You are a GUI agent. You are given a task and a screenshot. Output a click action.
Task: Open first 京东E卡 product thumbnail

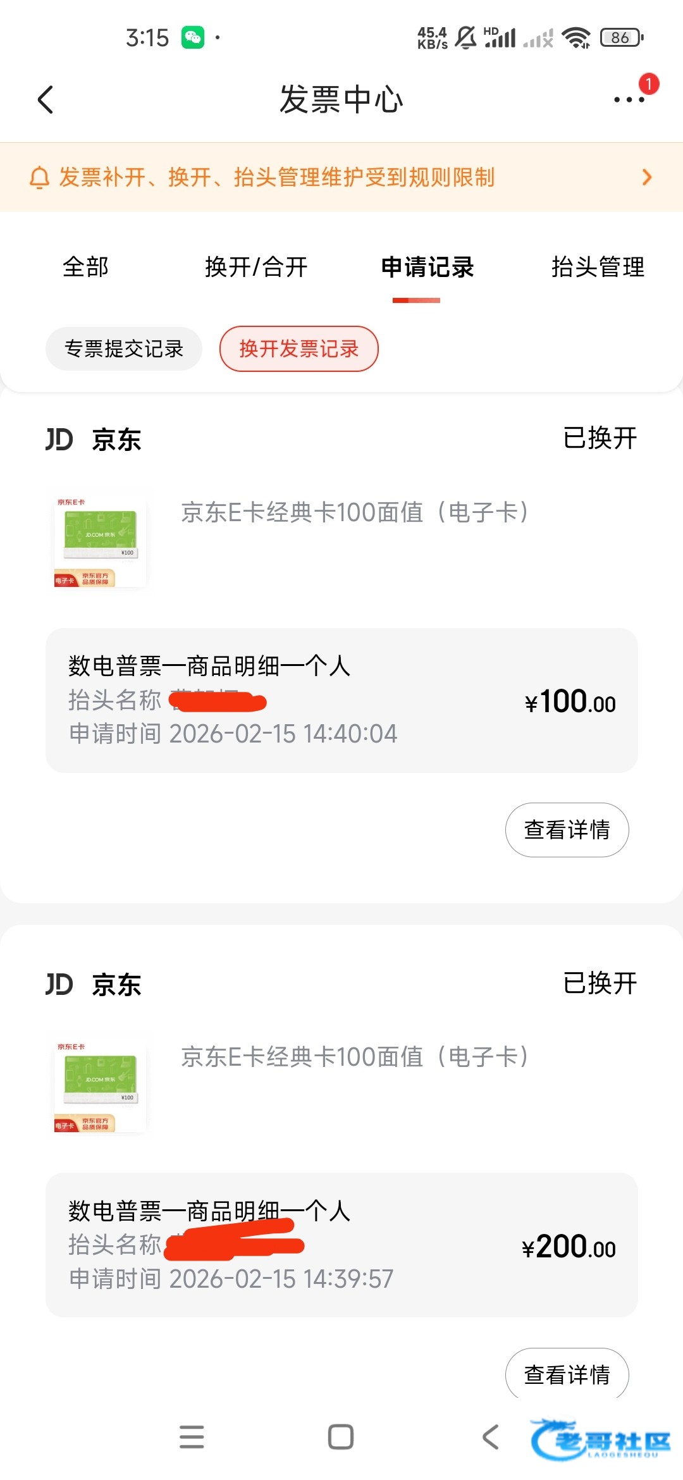coord(100,541)
